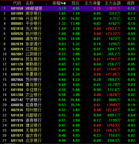
Task: Click the price 26.84 of 宁波银行
Action: point(75,100)
